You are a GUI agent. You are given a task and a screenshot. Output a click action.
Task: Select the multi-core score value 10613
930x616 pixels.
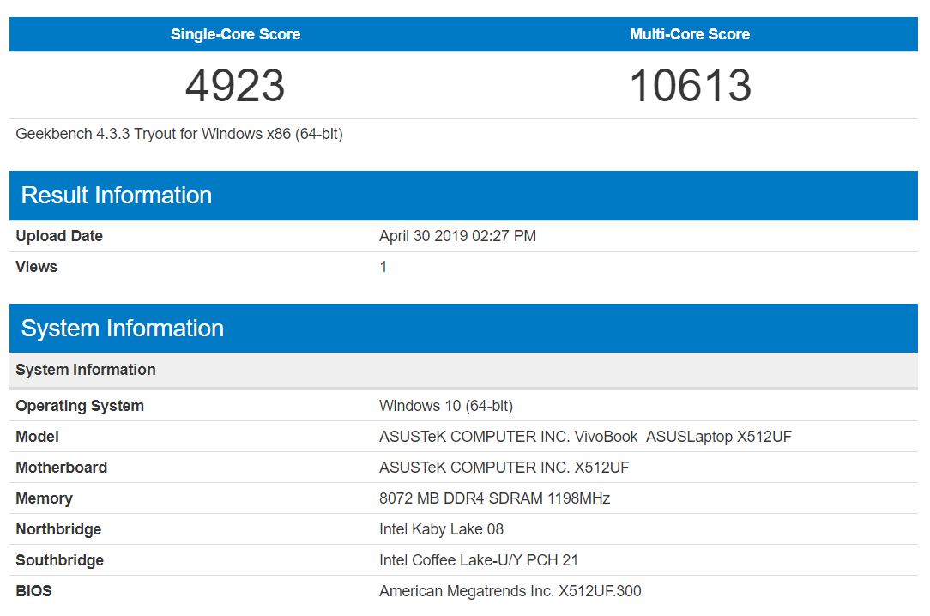690,86
